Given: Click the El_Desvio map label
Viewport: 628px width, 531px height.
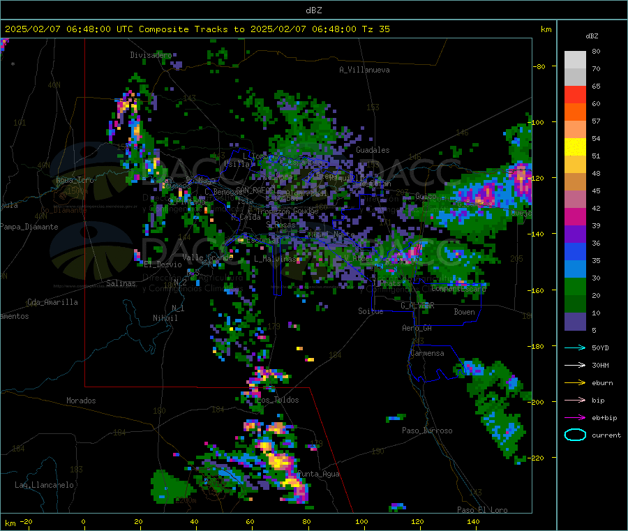Looking at the screenshot, I should click(163, 264).
